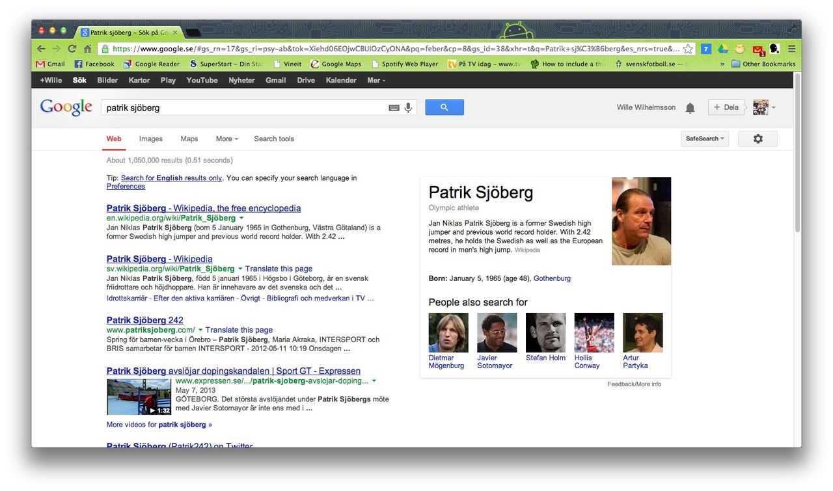
Task: Open the SuperStart bookmark
Action: (226, 64)
